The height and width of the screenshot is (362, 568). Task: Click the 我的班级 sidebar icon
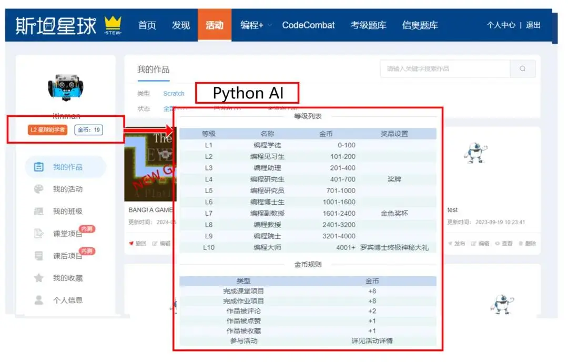coord(39,212)
